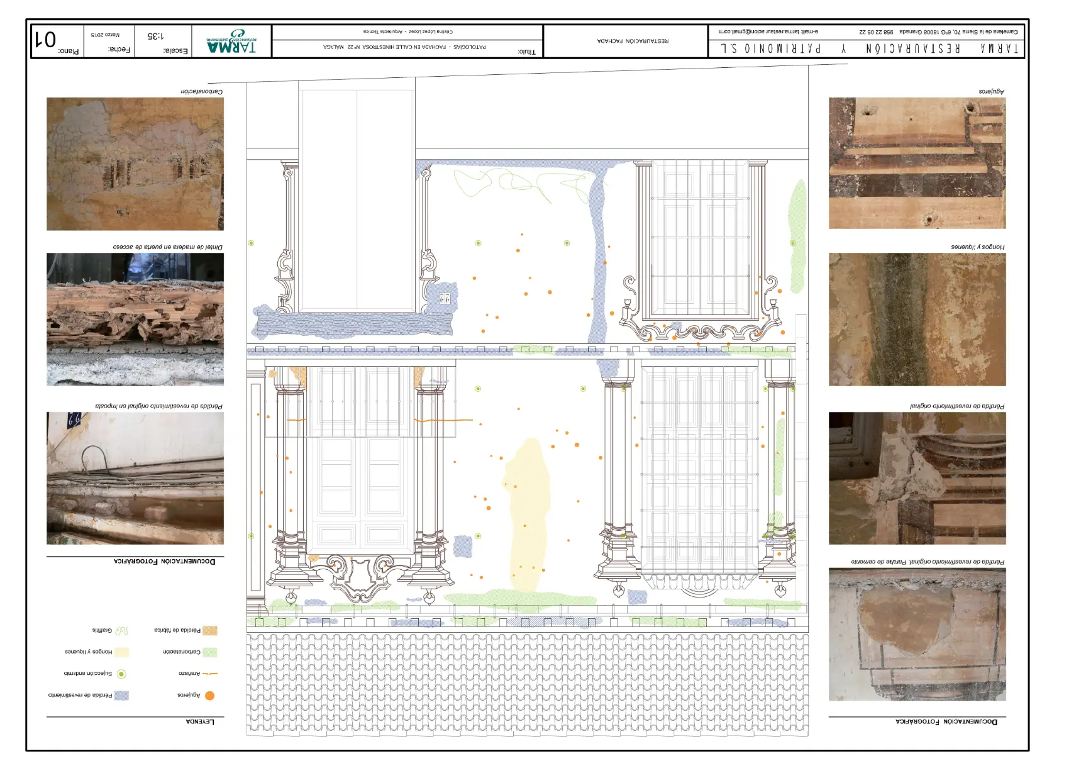1086x768 pixels.
Task: Click the TARMA company logo
Action: click(x=231, y=42)
